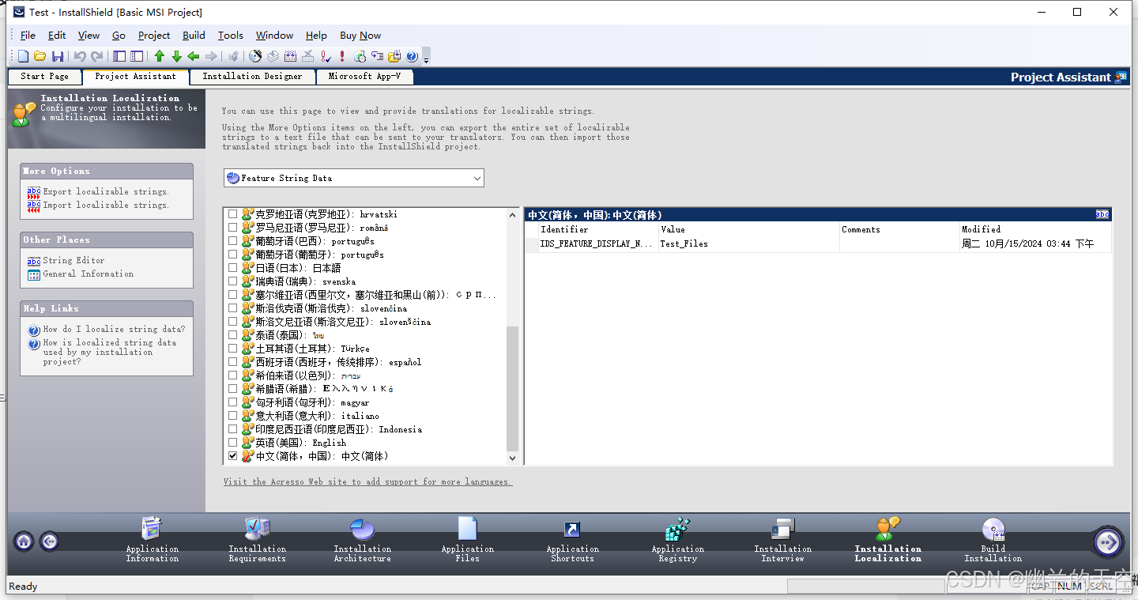This screenshot has height=600, width=1138.
Task: Click the disc-with-clock build toolbar icon
Action: pos(255,56)
